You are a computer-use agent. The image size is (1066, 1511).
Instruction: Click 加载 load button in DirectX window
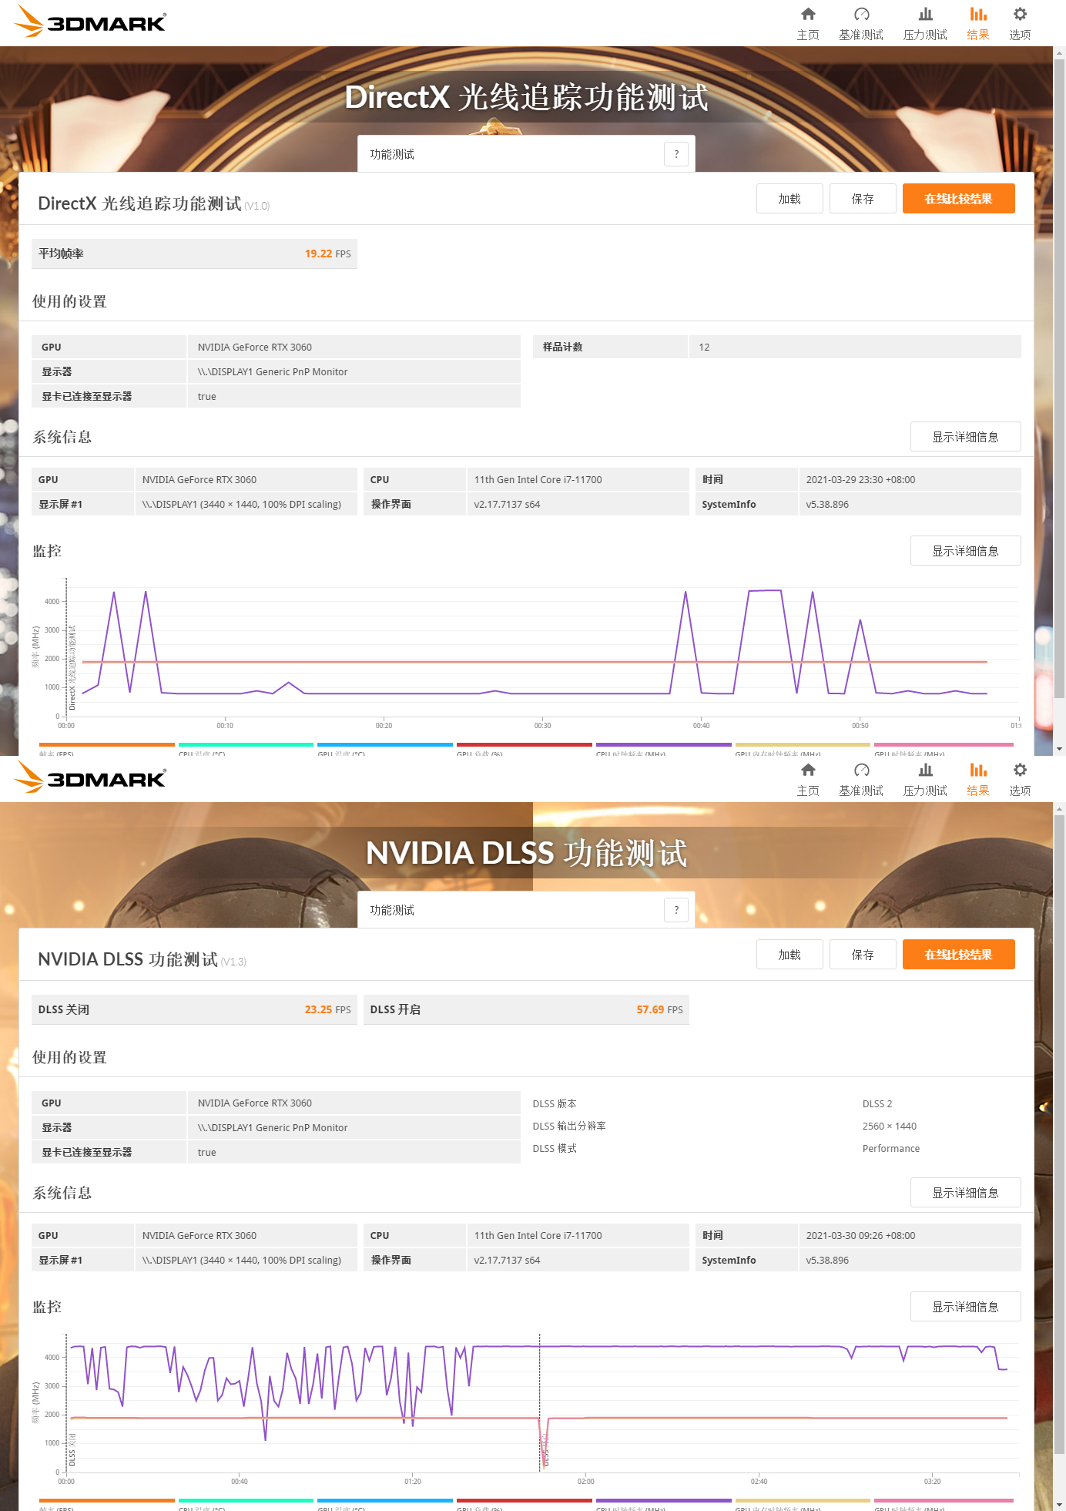789,199
